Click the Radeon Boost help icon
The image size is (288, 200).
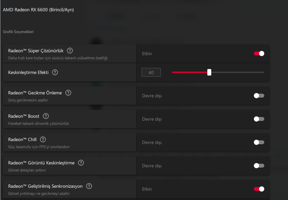pos(46,116)
